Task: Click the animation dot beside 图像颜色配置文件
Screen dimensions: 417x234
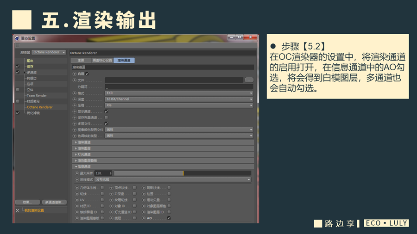Action: click(x=75, y=130)
